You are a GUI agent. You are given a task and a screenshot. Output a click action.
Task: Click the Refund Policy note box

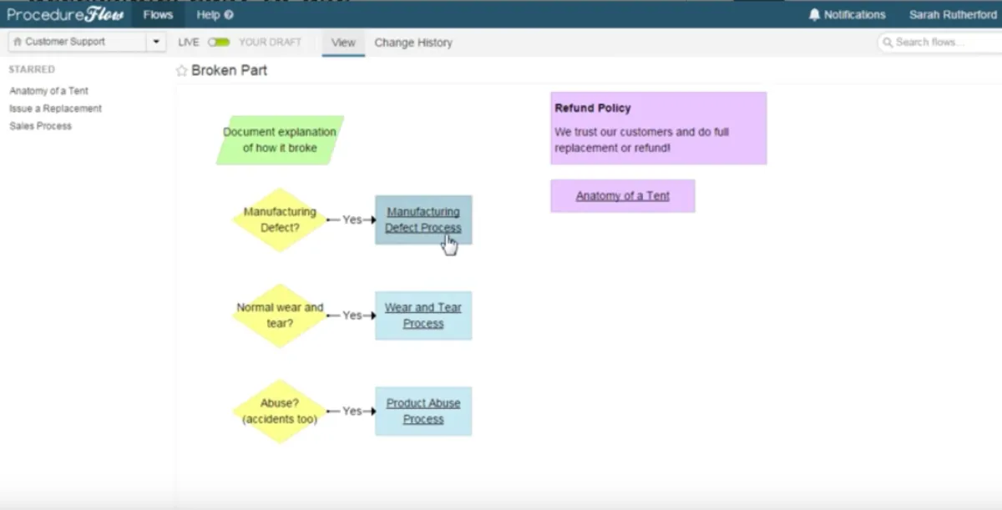[x=658, y=128]
